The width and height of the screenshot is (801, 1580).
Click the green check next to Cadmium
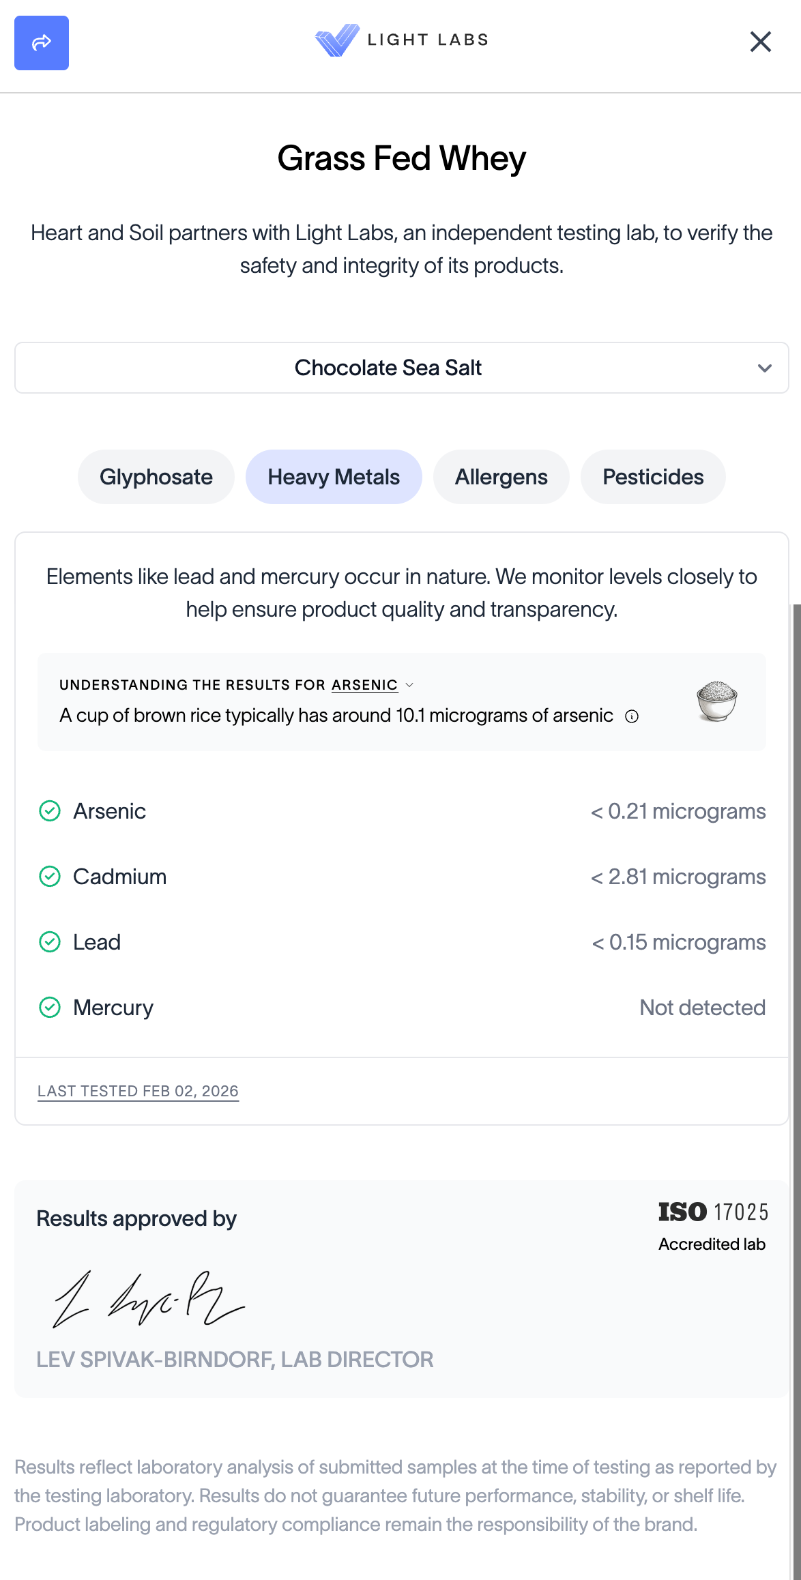[50, 877]
